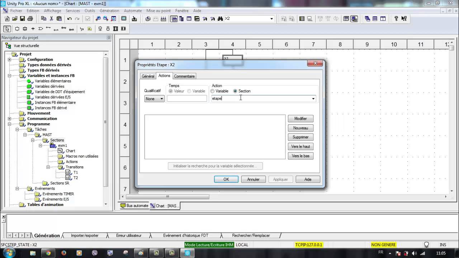Select the Variable action radio button
The image size is (459, 258).
(213, 91)
